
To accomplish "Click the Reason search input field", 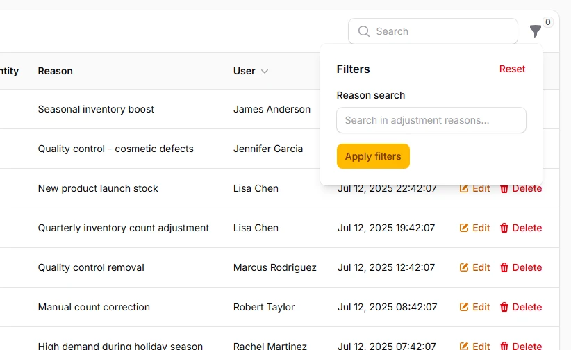I will tap(431, 120).
